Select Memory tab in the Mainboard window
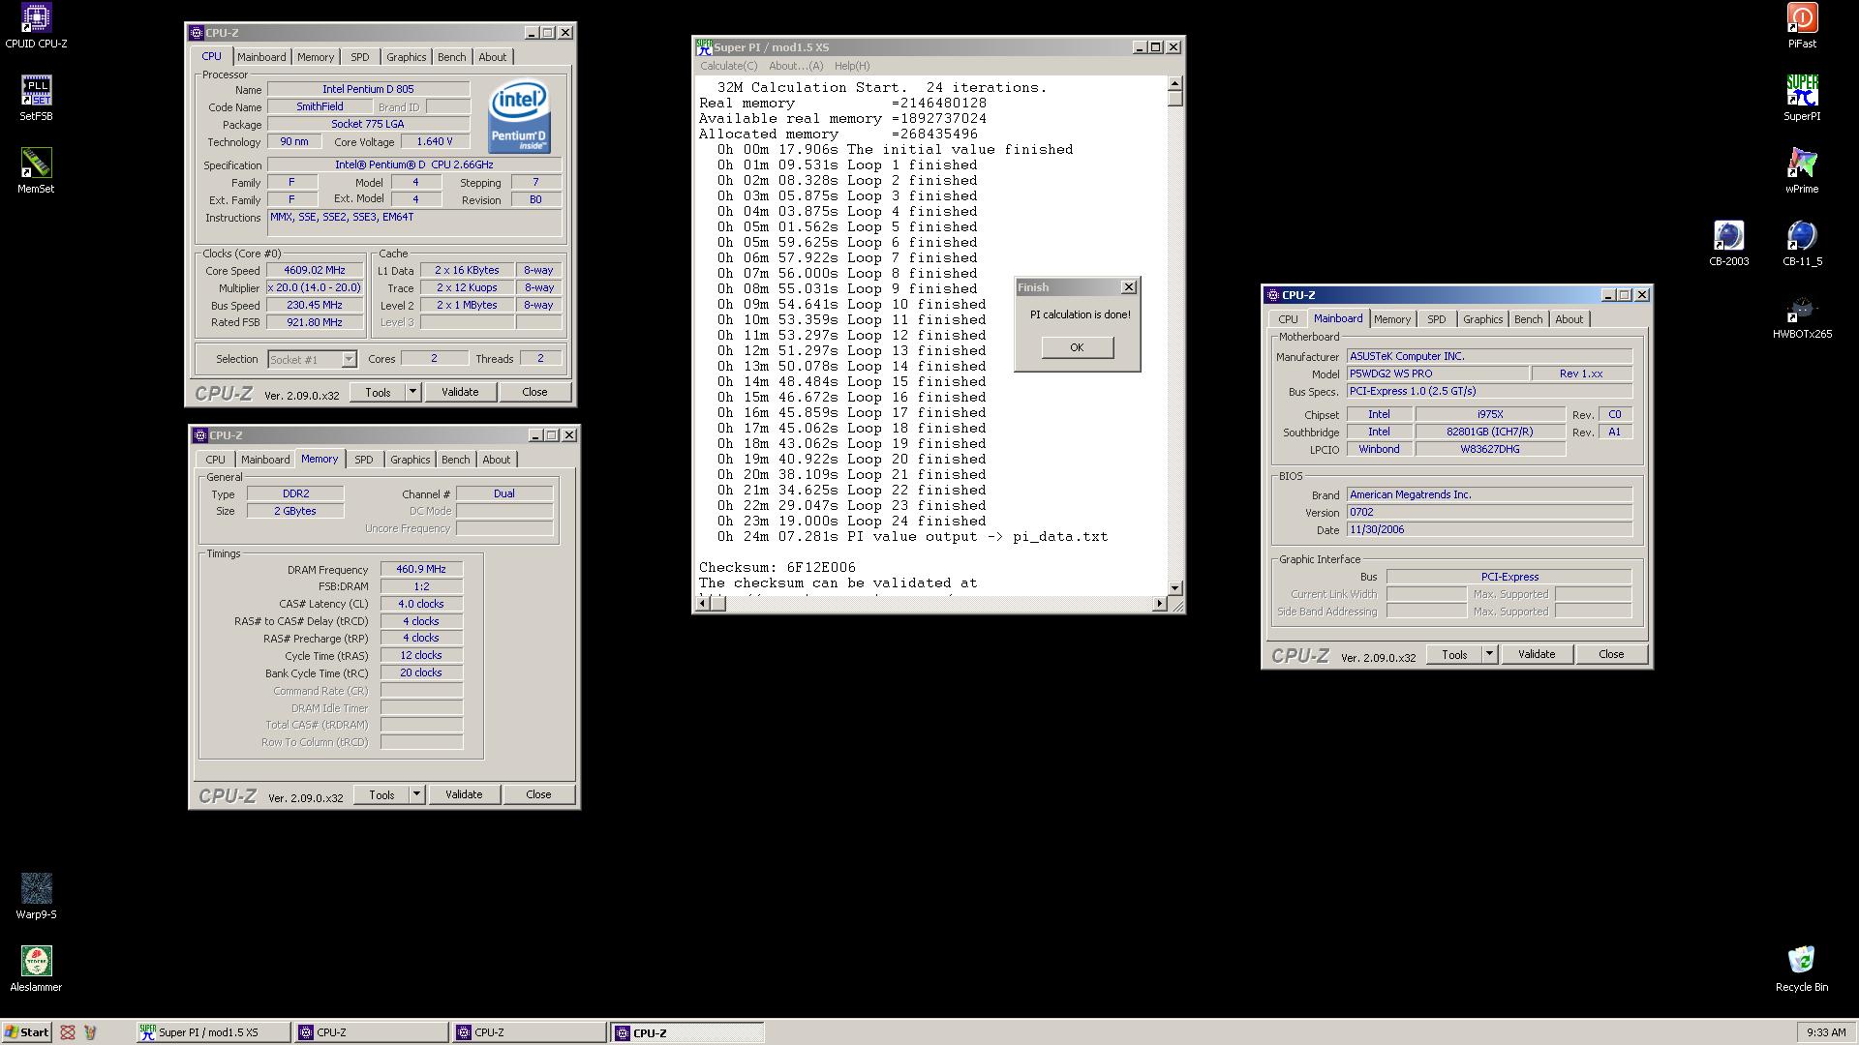 (x=1391, y=319)
